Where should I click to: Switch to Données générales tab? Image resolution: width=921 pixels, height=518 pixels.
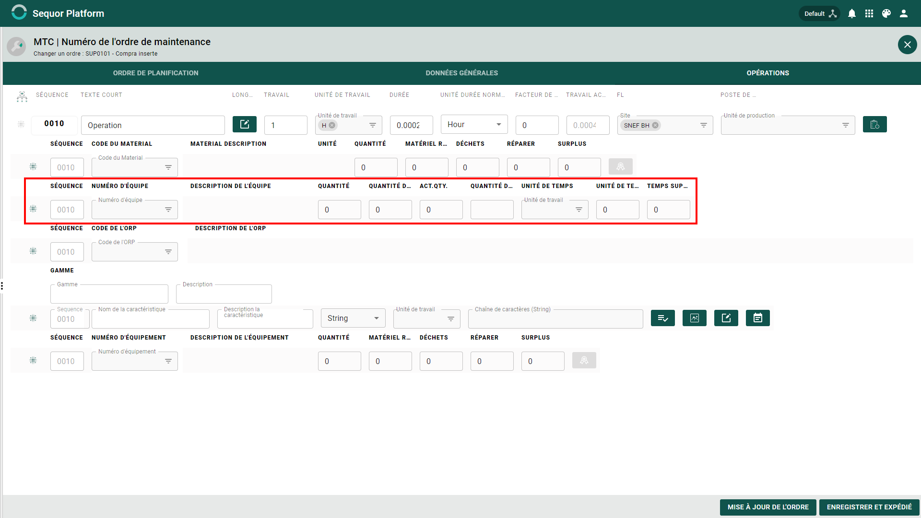pyautogui.click(x=461, y=73)
